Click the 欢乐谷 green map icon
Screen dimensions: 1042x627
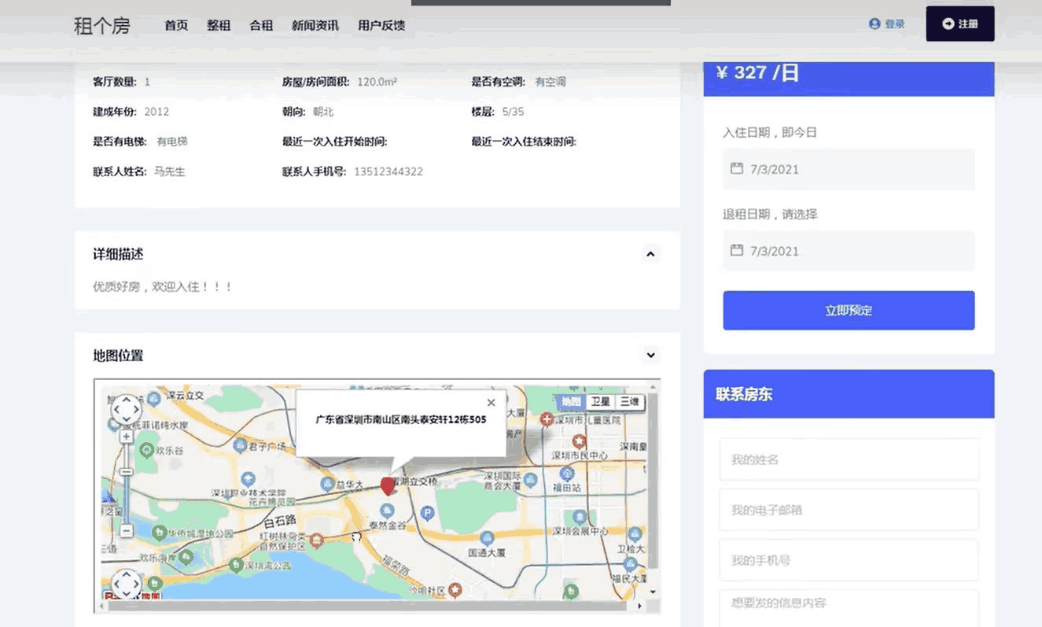pos(146,450)
